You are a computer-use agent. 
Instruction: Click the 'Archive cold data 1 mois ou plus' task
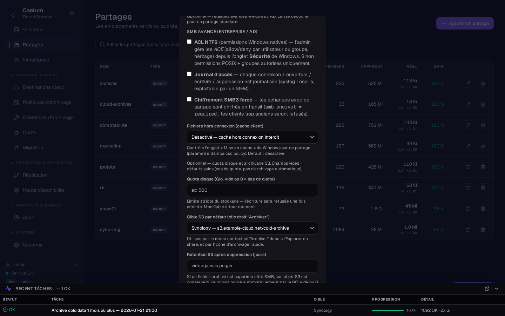tap(104, 310)
